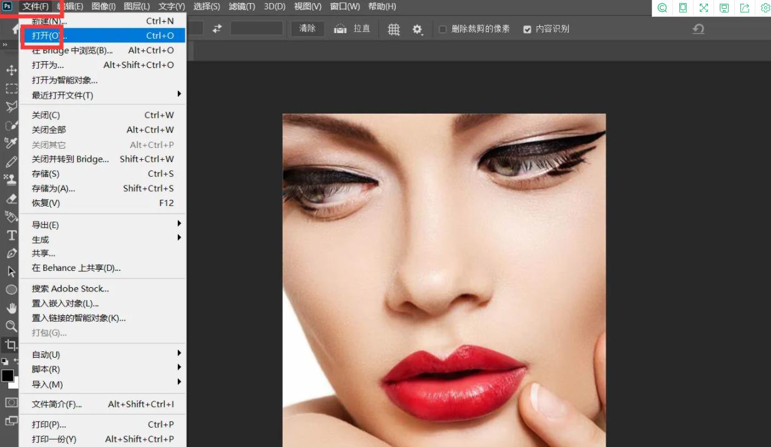Select the Pen tool
Viewport: 771px width, 447px height.
11,253
